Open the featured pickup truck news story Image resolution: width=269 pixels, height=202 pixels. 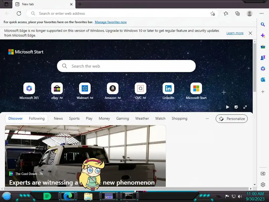(85, 156)
